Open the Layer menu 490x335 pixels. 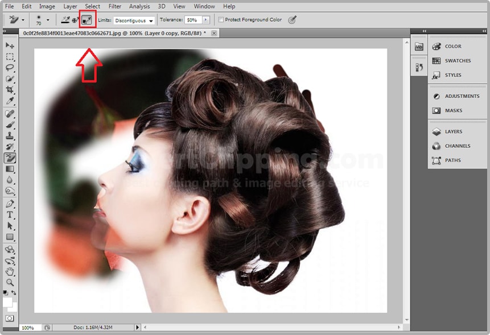coord(70,6)
